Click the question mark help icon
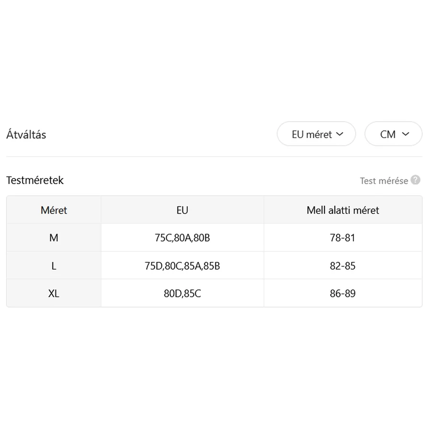Viewport: 431px width, 431px height. (416, 180)
